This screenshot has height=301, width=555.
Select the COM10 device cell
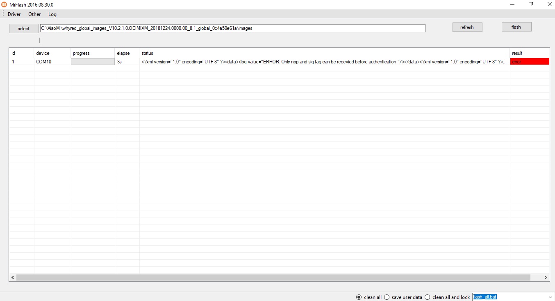point(52,62)
